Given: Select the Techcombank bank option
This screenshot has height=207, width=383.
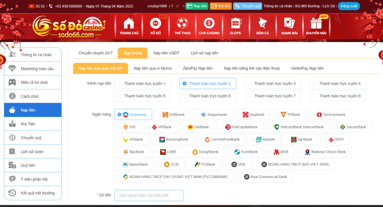Looking at the screenshot, I should pyautogui.click(x=330, y=115).
